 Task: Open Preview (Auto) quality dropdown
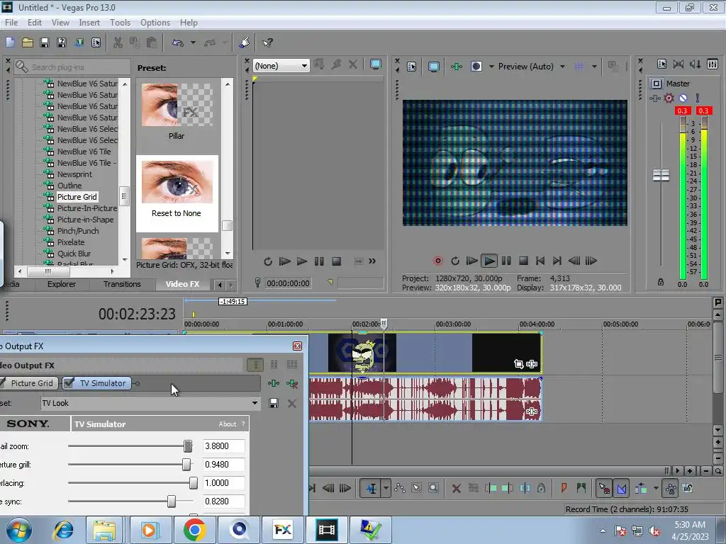[562, 67]
